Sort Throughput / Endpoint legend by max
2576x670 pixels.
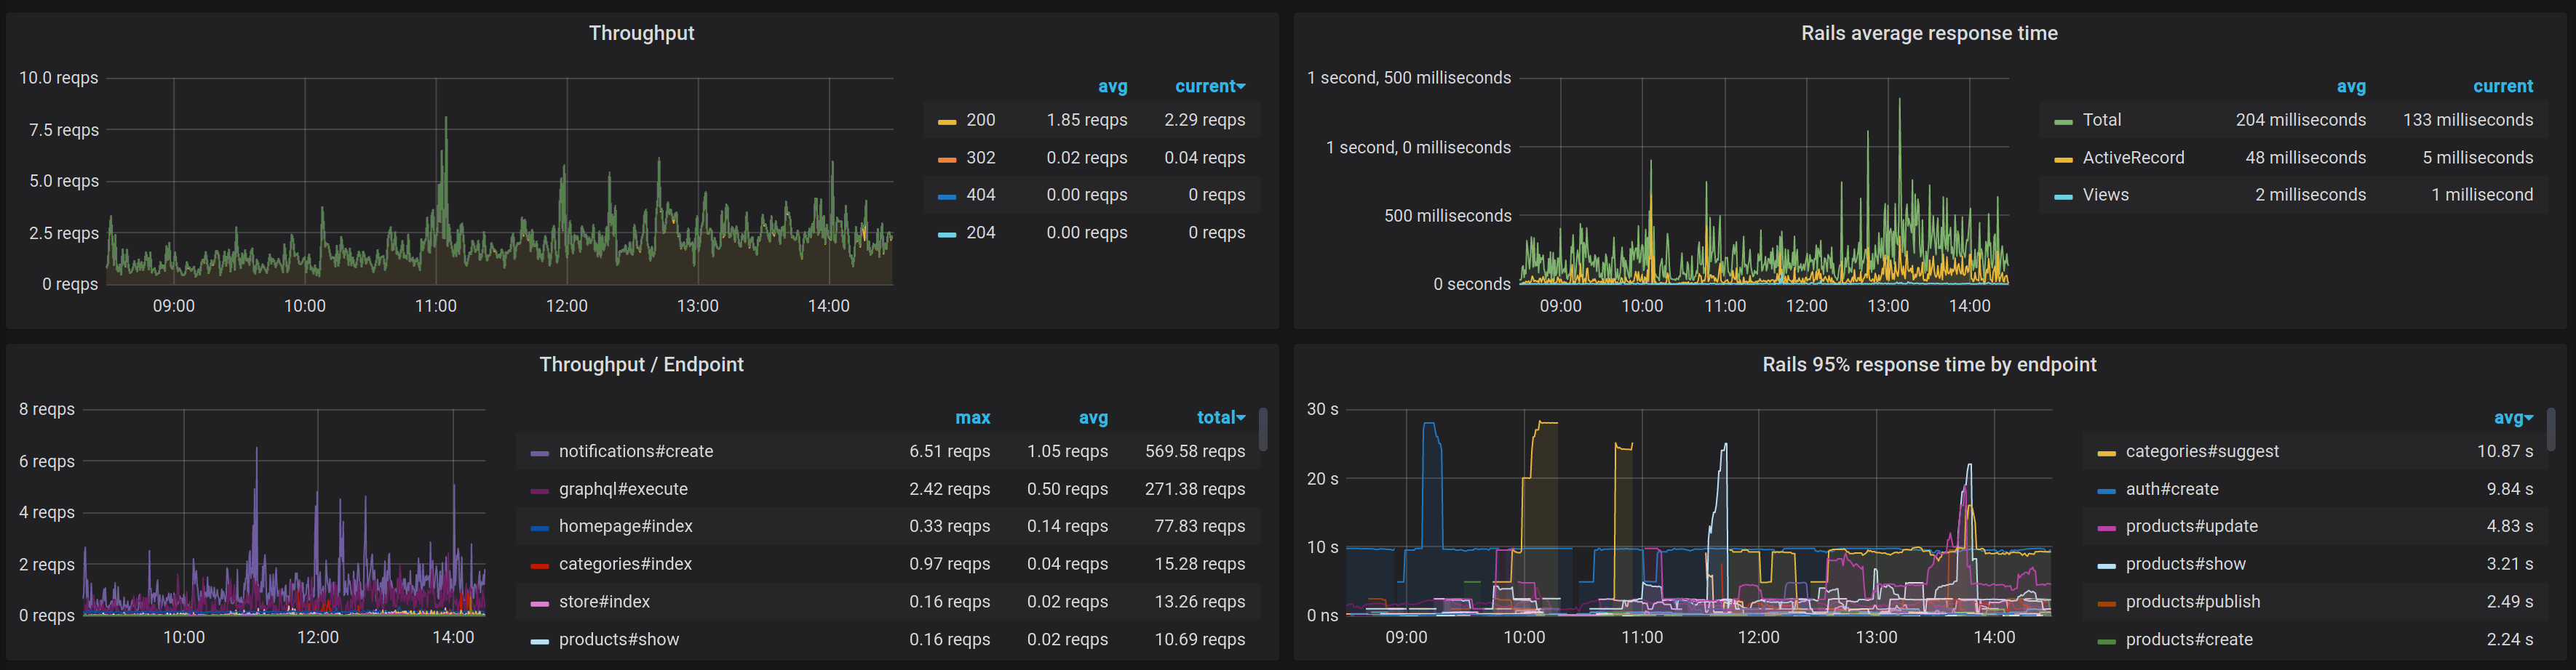[972, 419]
